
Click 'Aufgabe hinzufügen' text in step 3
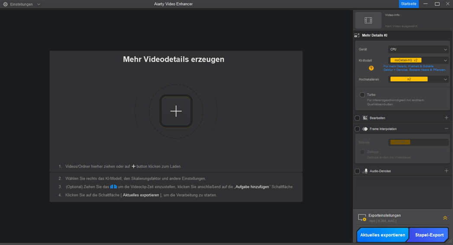pyautogui.click(x=252, y=187)
